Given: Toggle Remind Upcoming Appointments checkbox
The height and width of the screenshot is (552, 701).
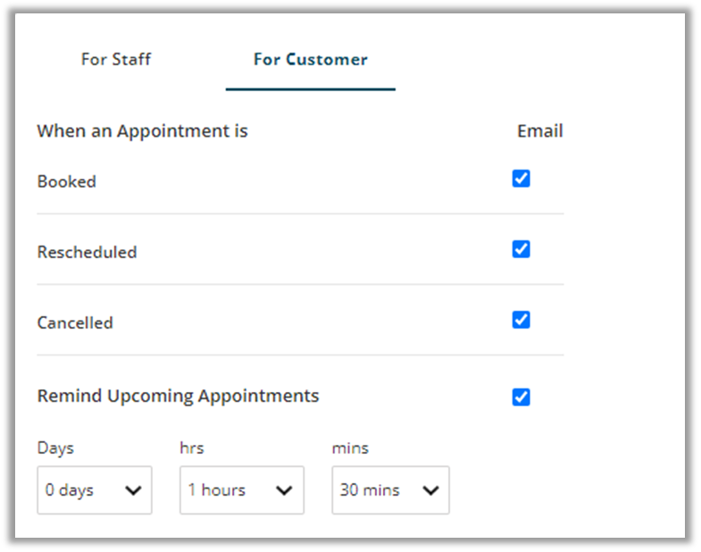Looking at the screenshot, I should coord(522,397).
